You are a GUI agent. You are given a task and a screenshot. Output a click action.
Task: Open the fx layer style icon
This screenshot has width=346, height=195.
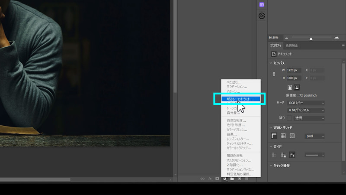tap(210, 179)
